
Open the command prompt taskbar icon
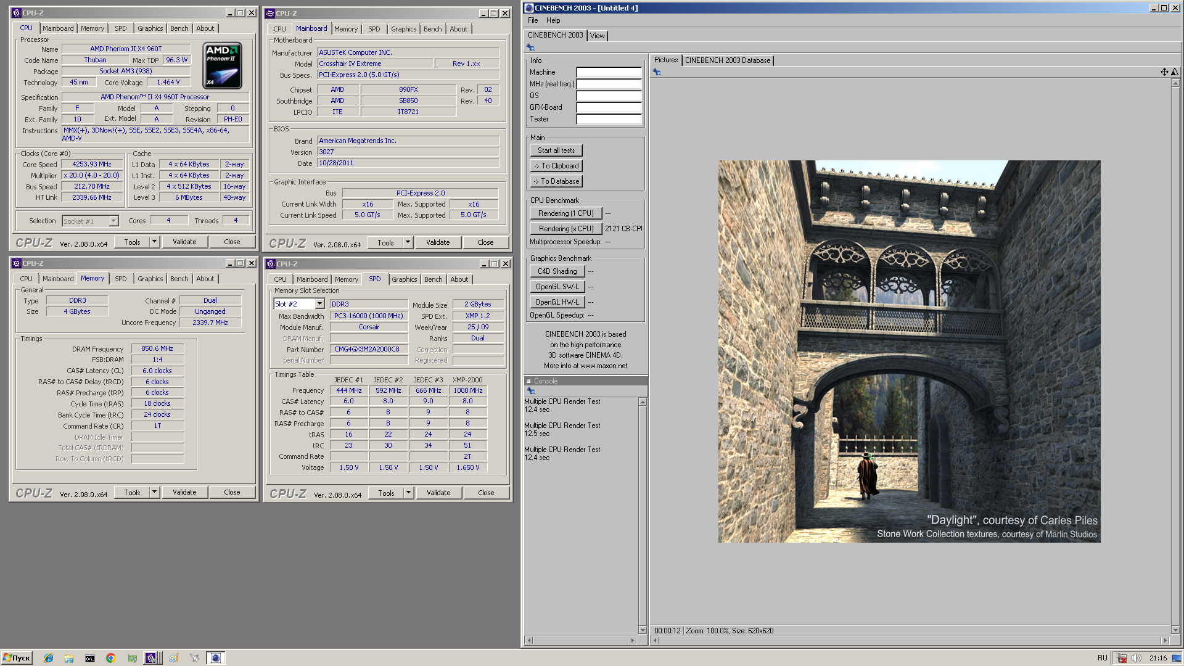[89, 658]
